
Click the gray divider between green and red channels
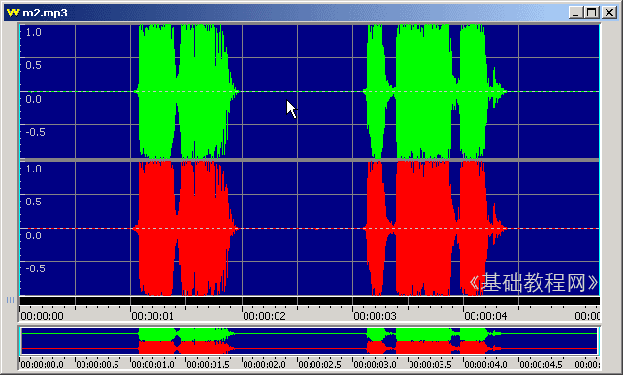[310, 160]
